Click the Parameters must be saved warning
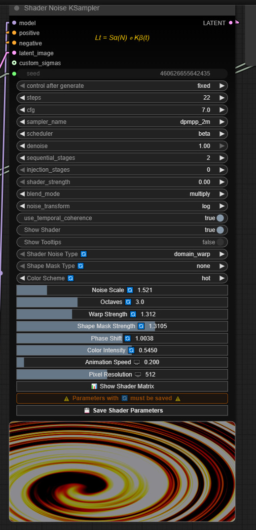The image size is (256, 530). tap(122, 398)
